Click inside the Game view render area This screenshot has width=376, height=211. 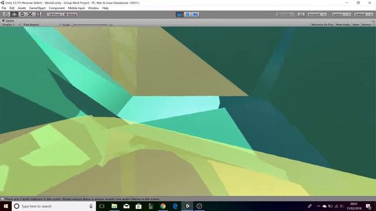[x=188, y=111]
